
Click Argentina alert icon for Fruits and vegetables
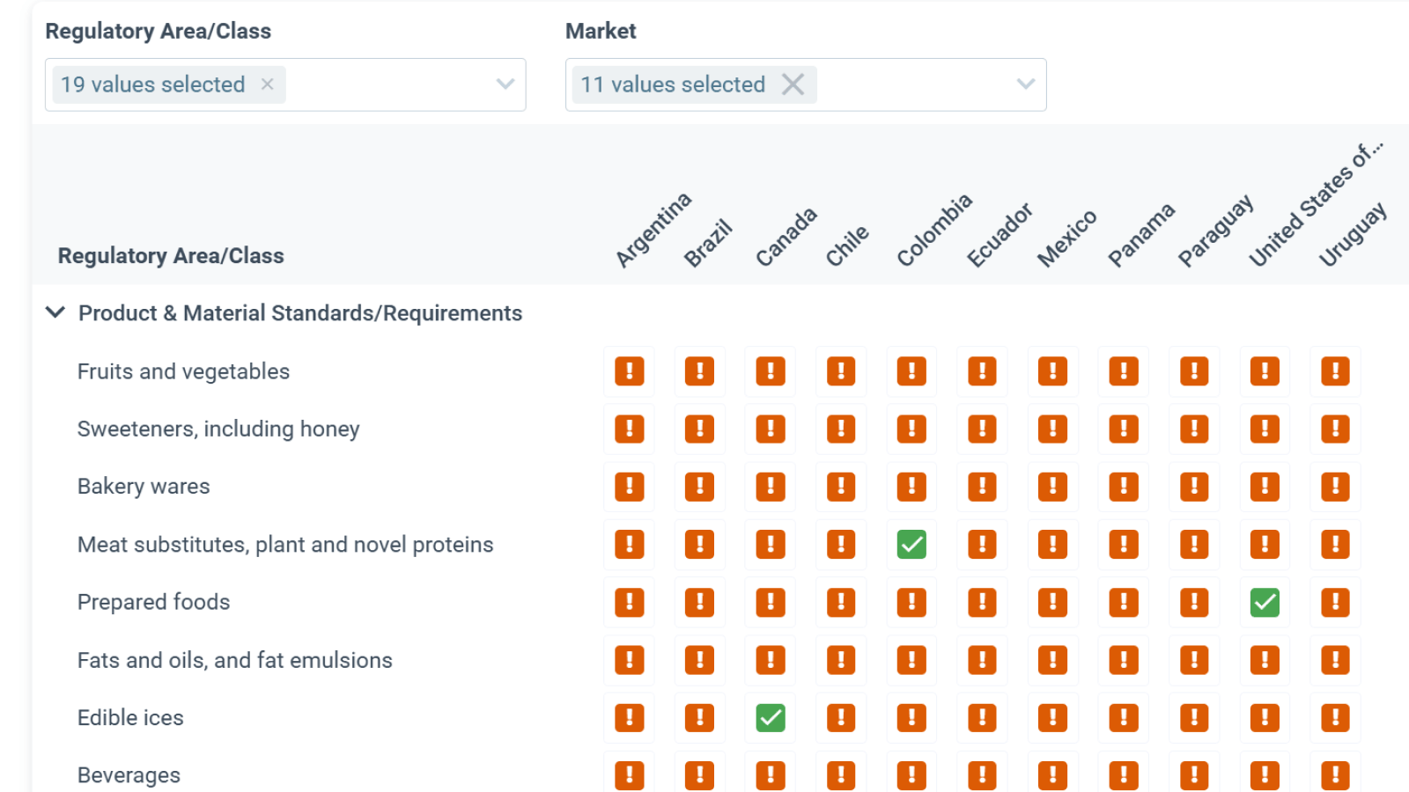click(629, 371)
